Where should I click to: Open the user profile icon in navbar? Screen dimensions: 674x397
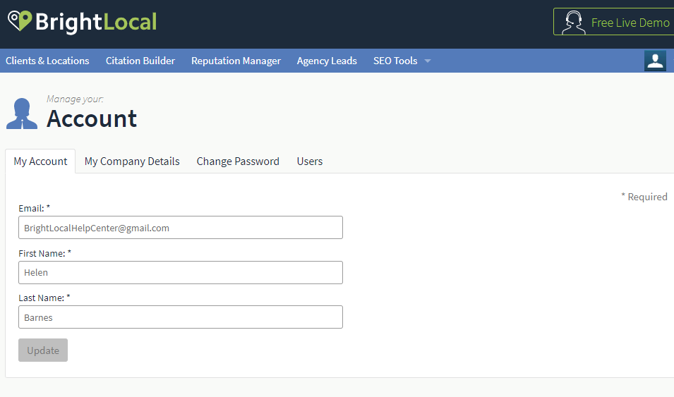655,61
